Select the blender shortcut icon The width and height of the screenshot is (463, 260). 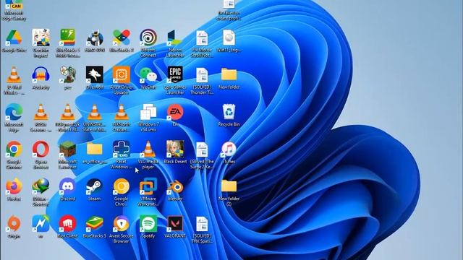pyautogui.click(x=175, y=187)
